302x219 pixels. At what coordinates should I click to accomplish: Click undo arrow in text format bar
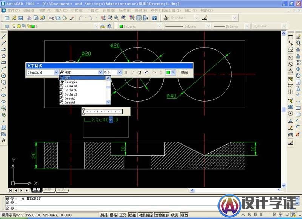coord(146,72)
